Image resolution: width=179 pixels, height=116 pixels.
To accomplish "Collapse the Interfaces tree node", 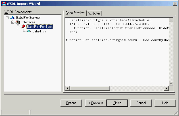I will tap(13, 22).
